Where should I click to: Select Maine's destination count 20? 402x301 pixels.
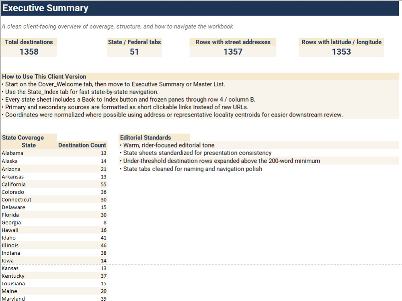82,291
